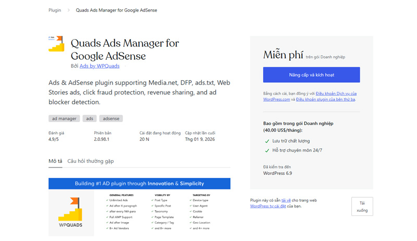Click the Quads Ads Manager breadcrumb title
Image resolution: width=417 pixels, height=241 pixels.
(116, 10)
